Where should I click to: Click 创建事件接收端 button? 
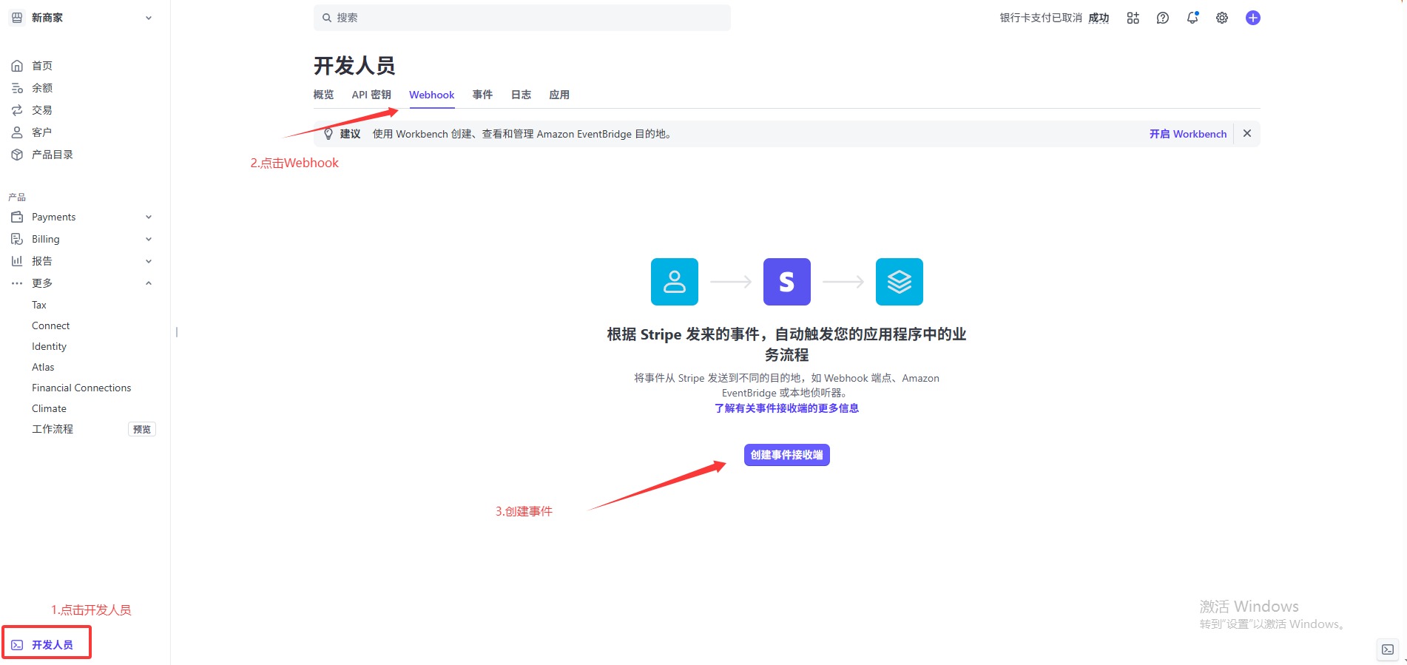tap(786, 455)
